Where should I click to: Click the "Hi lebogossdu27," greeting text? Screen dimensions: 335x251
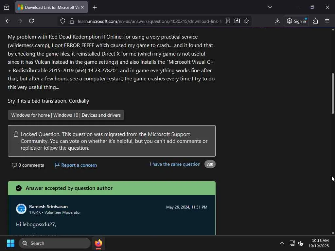[x=36, y=224]
